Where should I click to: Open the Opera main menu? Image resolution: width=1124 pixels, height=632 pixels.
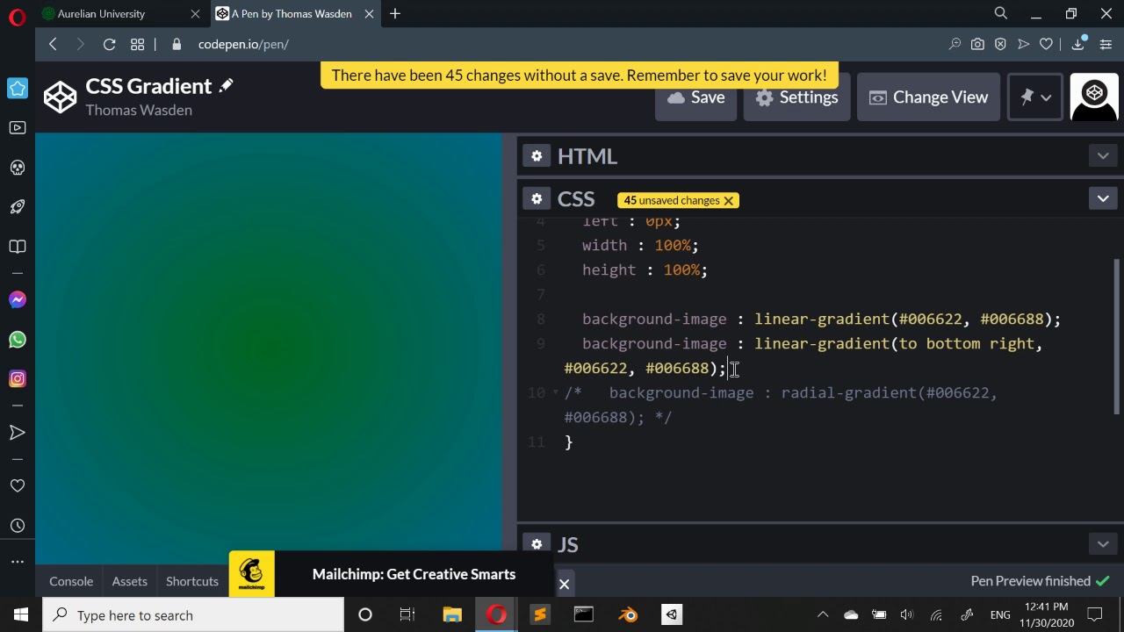click(x=18, y=18)
